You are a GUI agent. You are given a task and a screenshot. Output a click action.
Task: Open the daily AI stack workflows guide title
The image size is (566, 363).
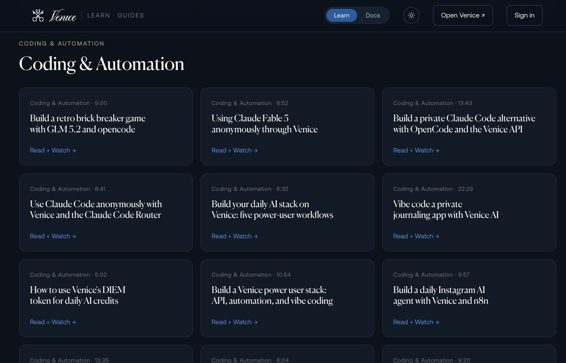point(272,209)
